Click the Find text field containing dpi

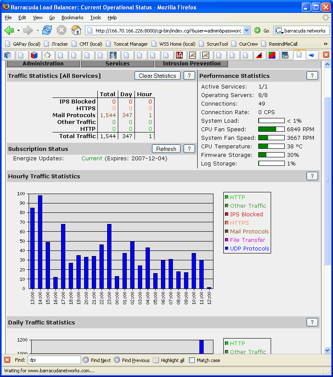coord(54,360)
